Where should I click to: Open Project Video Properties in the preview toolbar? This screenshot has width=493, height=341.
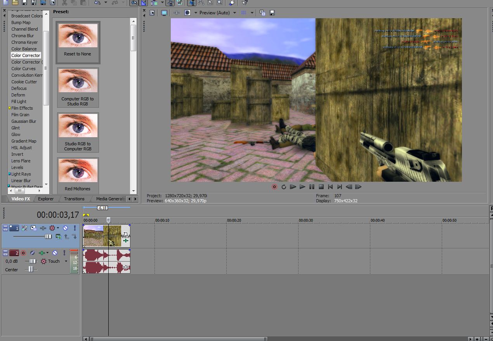(x=152, y=13)
